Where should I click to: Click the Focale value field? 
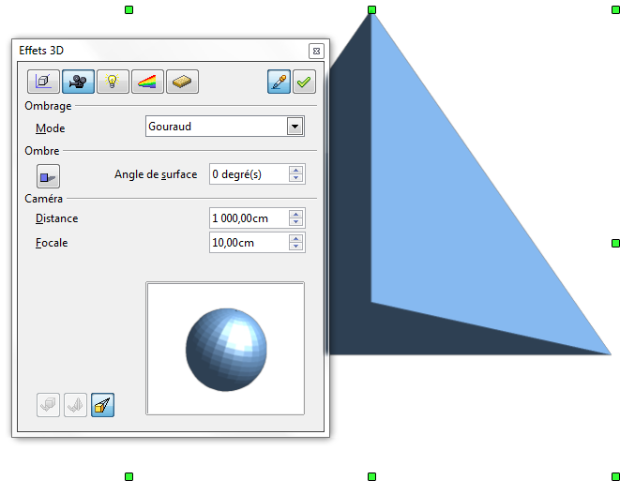tap(249, 243)
